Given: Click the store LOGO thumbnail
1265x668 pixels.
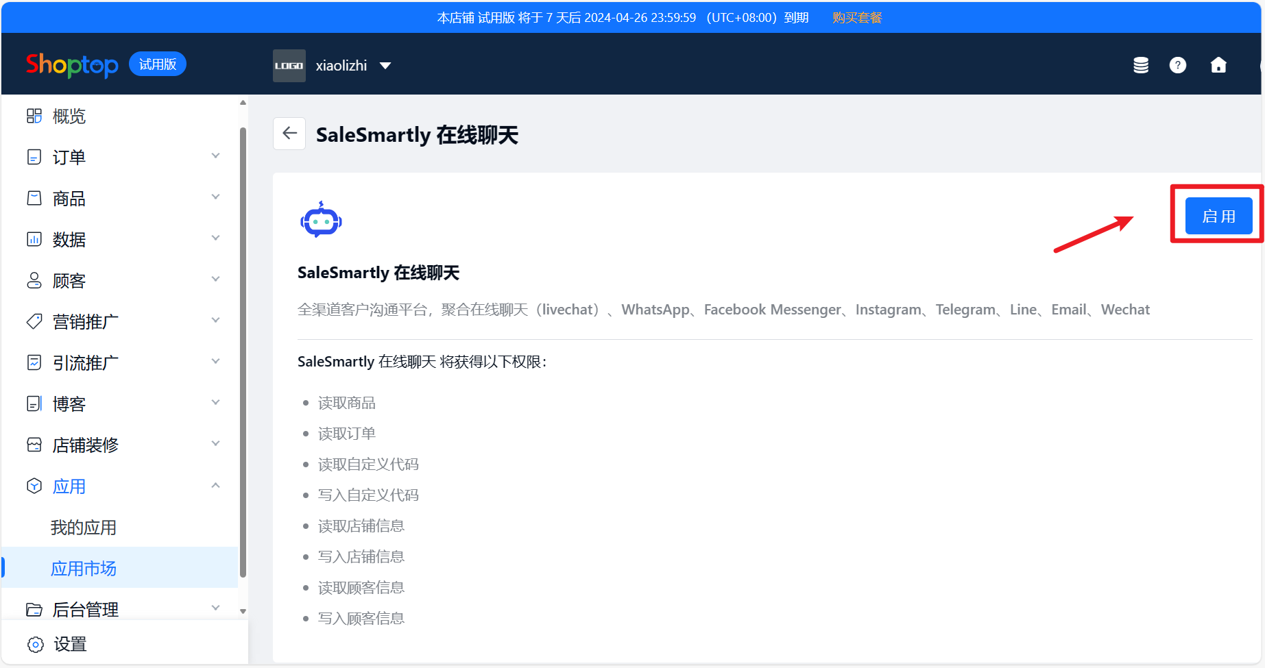Looking at the screenshot, I should click(289, 66).
